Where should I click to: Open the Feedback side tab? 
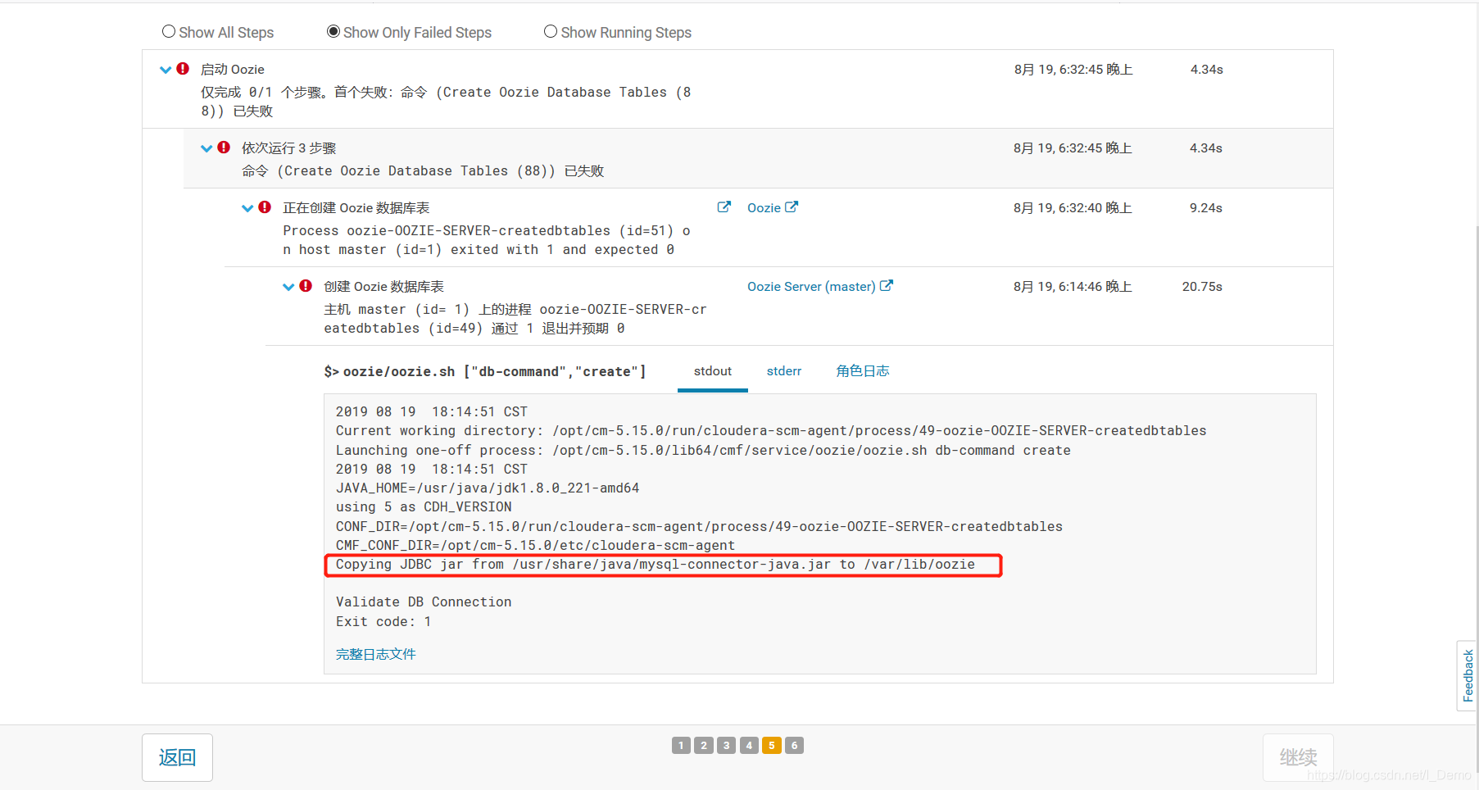1468,676
